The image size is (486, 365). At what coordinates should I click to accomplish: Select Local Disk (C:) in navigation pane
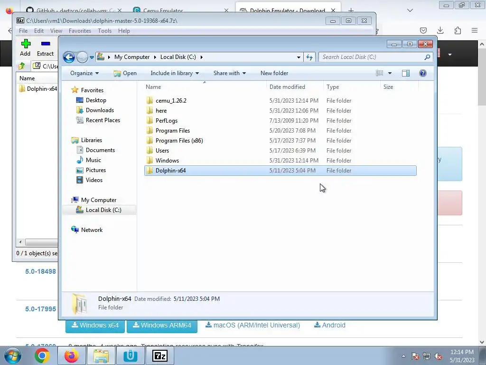[x=99, y=210]
